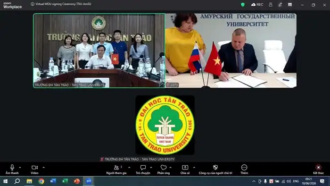Open participants panel Người tham gia

point(116,169)
